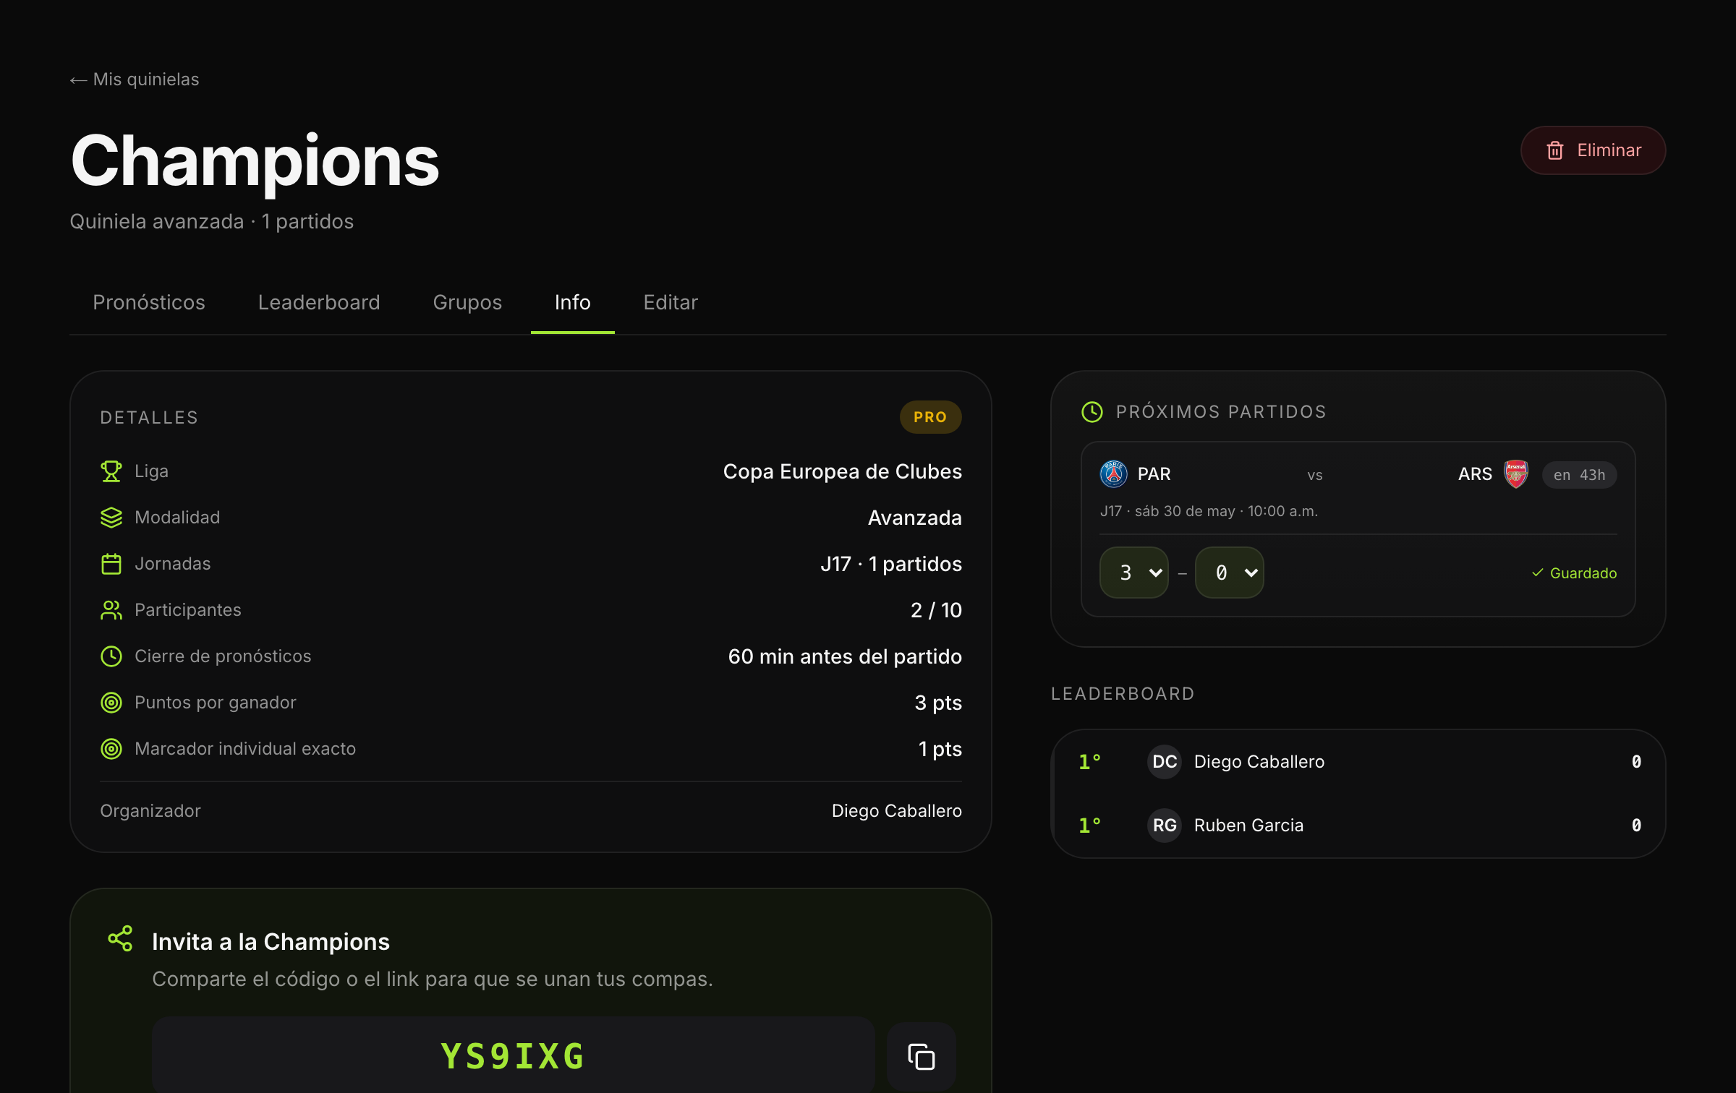The width and height of the screenshot is (1736, 1093).
Task: Go back to Mis quinielas
Action: 135,80
